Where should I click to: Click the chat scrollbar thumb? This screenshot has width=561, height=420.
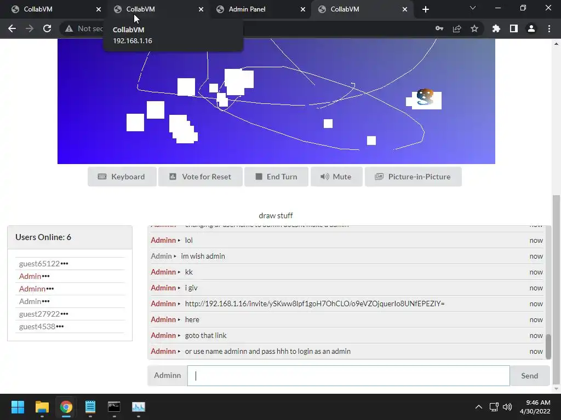point(548,346)
